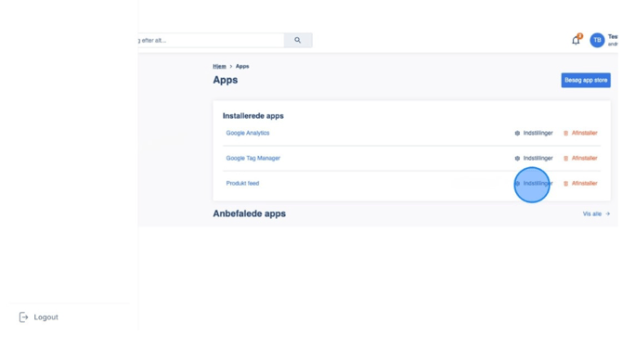Click the Logout icon in sidebar

(23, 317)
